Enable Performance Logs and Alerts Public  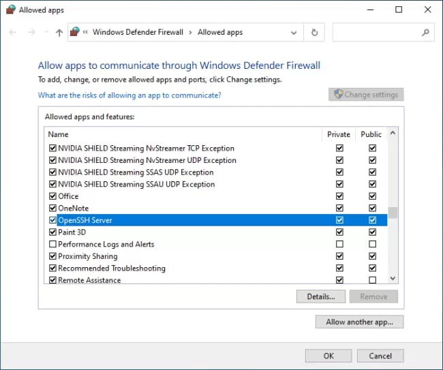(x=372, y=244)
